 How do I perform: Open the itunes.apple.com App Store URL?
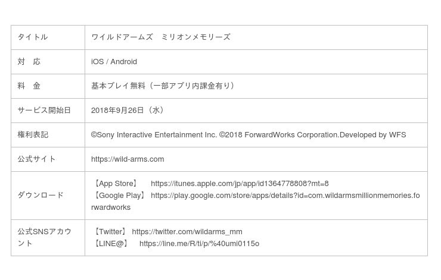point(240,184)
